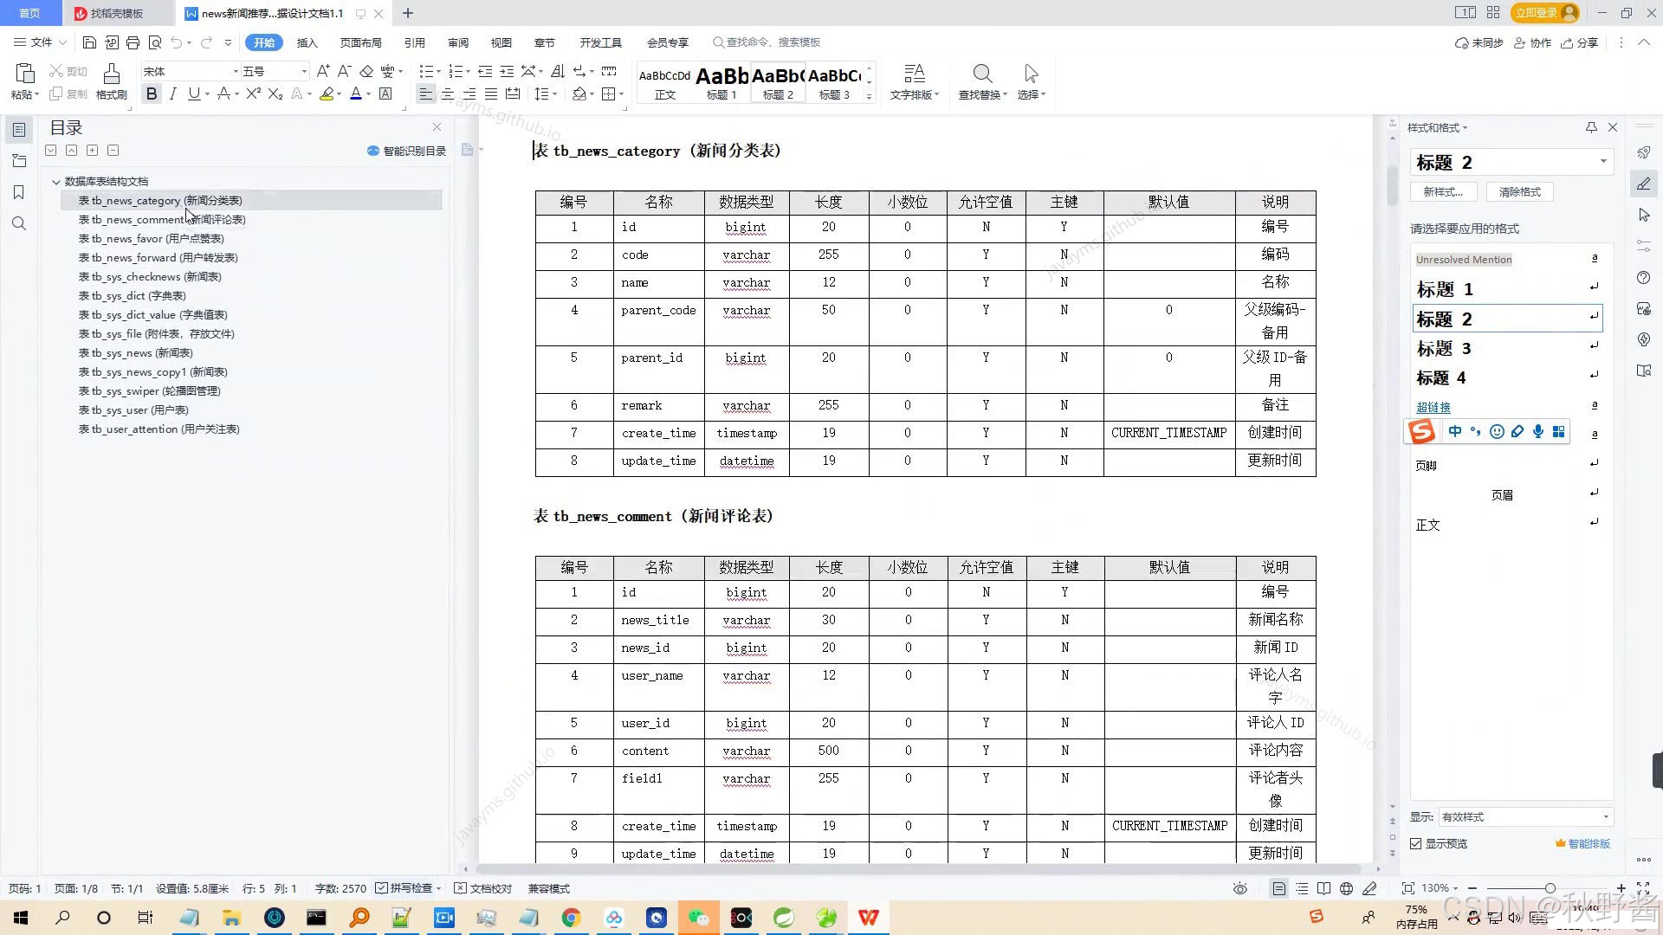Apply superscript formatting icon
Image resolution: width=1663 pixels, height=935 pixels.
pos(251,93)
